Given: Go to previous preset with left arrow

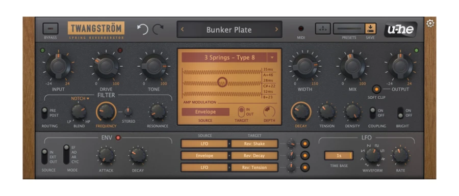Looking at the screenshot, I should [x=182, y=29].
